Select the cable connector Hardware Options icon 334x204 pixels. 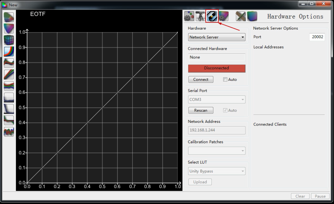(212, 16)
